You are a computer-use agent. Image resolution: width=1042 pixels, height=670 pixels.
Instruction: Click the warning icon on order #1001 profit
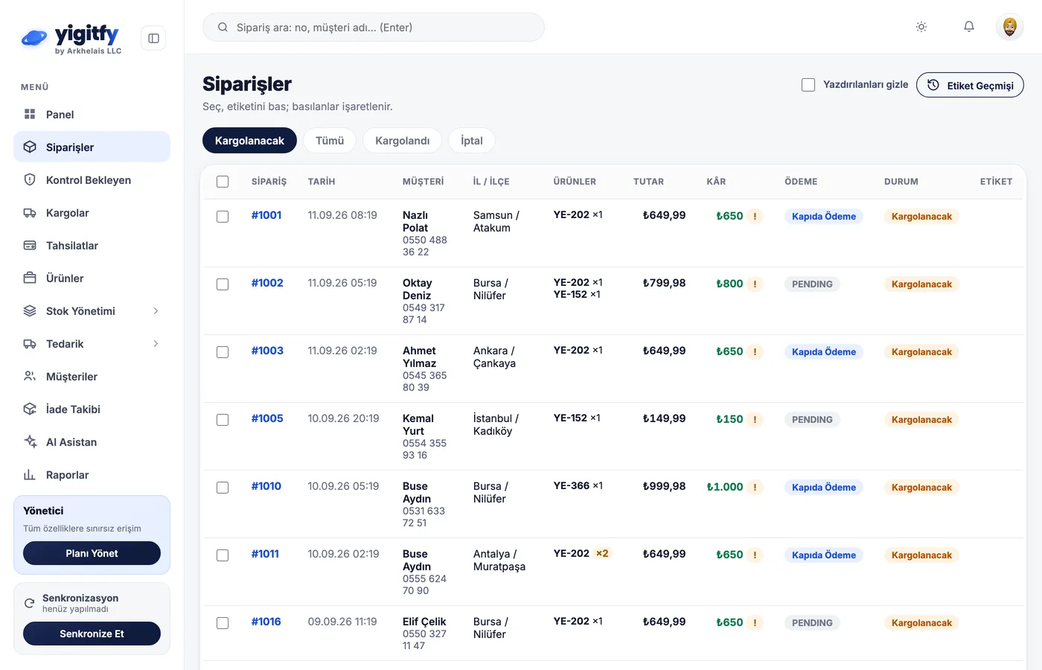click(755, 217)
